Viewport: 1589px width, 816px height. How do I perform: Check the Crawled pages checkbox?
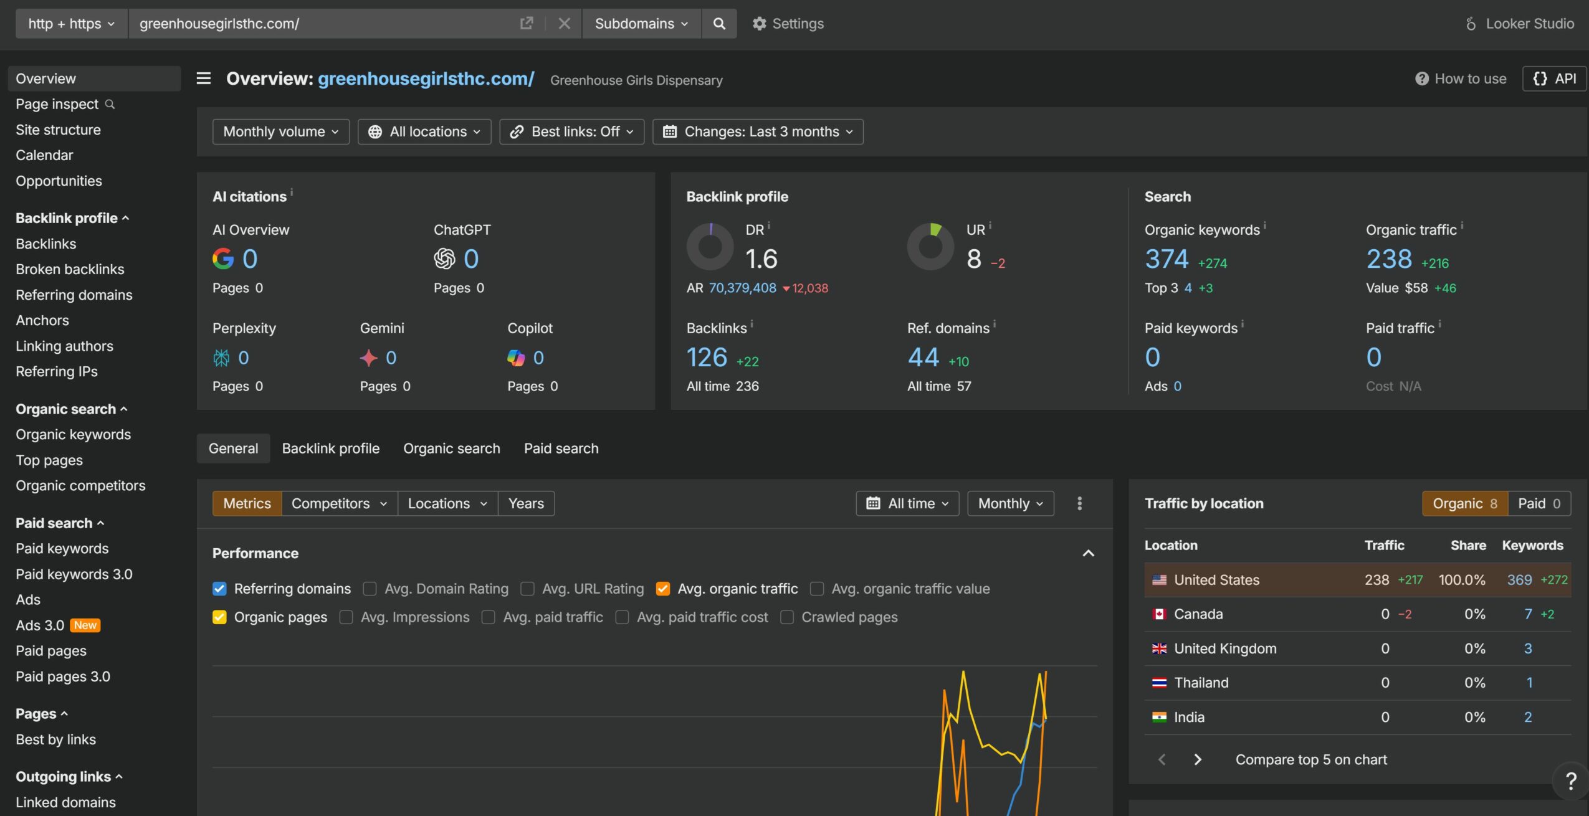pyautogui.click(x=787, y=617)
